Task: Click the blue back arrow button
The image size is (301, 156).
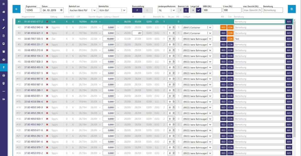Action: coord(16,9)
